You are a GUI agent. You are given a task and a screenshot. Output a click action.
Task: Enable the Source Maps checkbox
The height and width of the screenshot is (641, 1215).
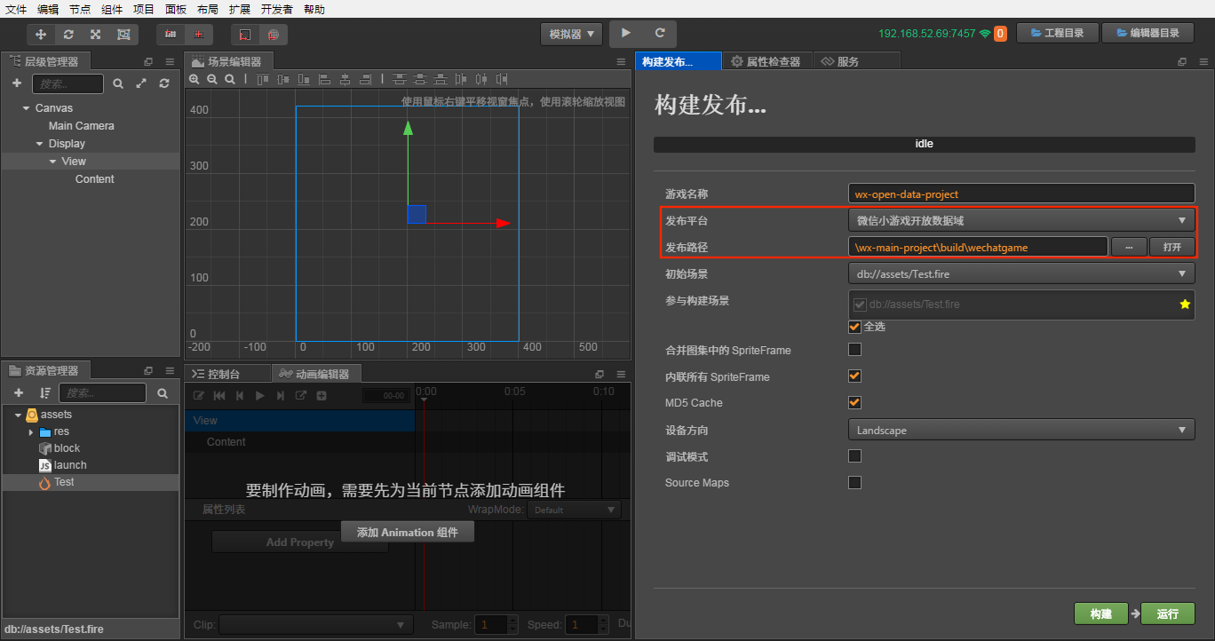pos(855,483)
